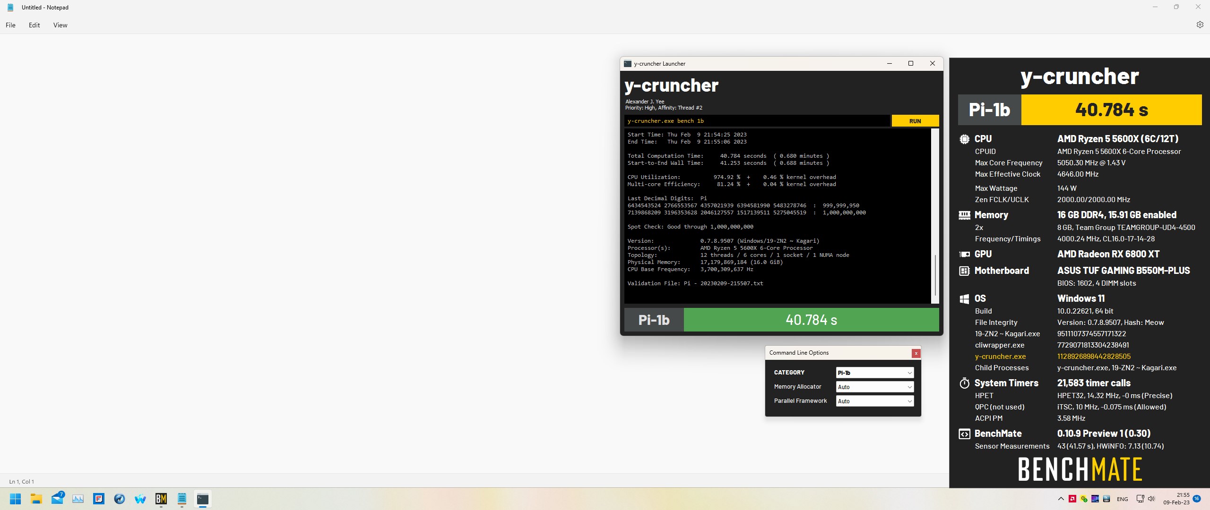The image size is (1210, 510).
Task: Open notification center badge showing 16
Action: click(1197, 499)
